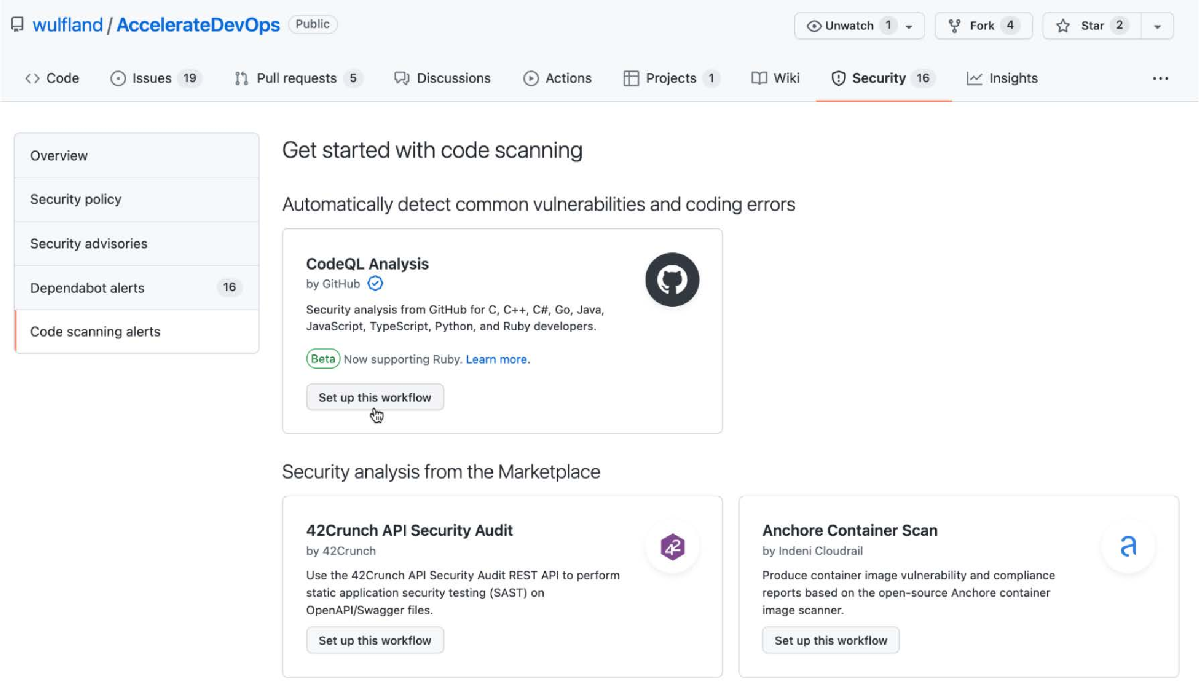Click the Security shield icon
Image resolution: width=1199 pixels, height=687 pixels.
click(838, 78)
